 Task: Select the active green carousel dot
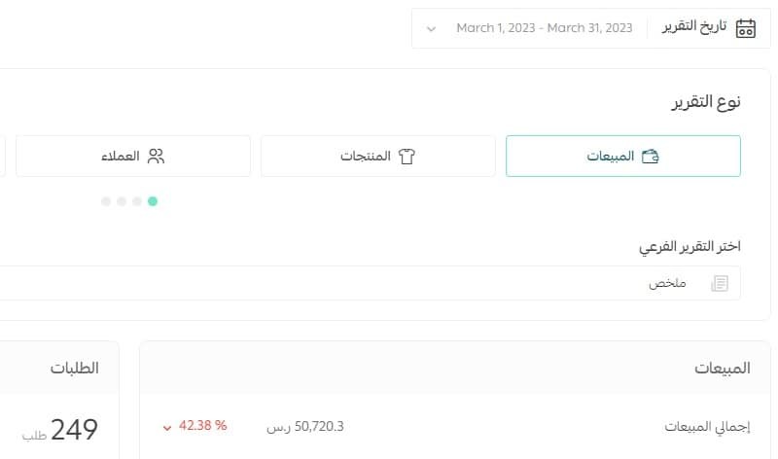tap(153, 201)
